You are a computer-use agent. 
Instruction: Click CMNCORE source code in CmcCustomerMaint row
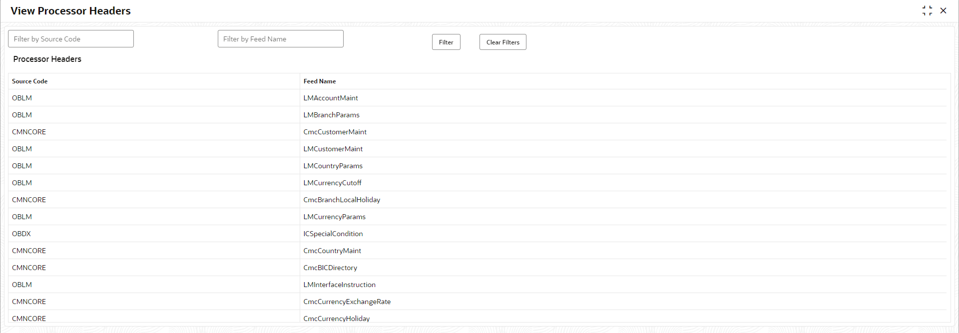(154, 132)
